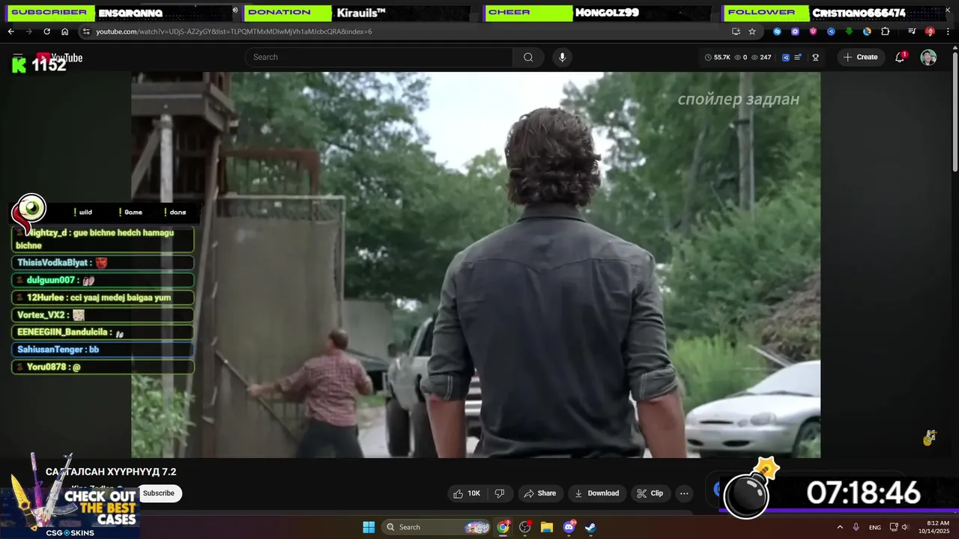Click the Download button
The height and width of the screenshot is (539, 959).
596,493
